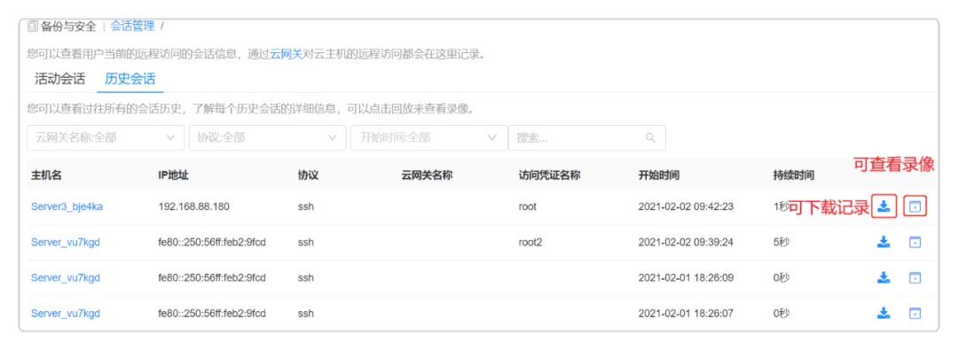Select start time 2021-02-01 18:26:09

click(x=686, y=278)
